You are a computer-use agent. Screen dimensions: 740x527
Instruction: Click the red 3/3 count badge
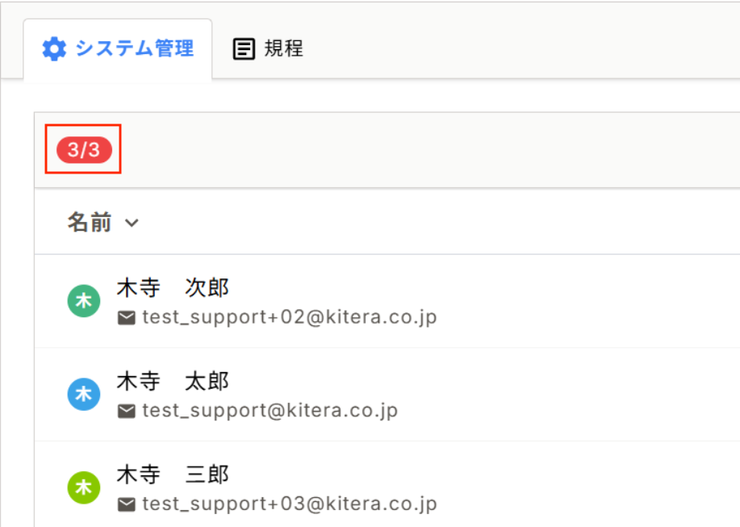click(x=83, y=149)
